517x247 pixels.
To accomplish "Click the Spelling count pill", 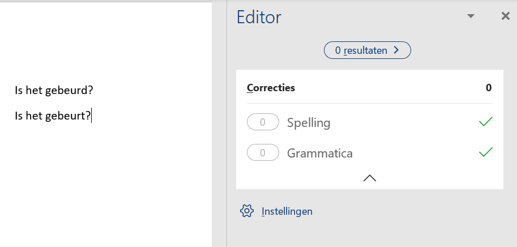I will click(x=263, y=122).
